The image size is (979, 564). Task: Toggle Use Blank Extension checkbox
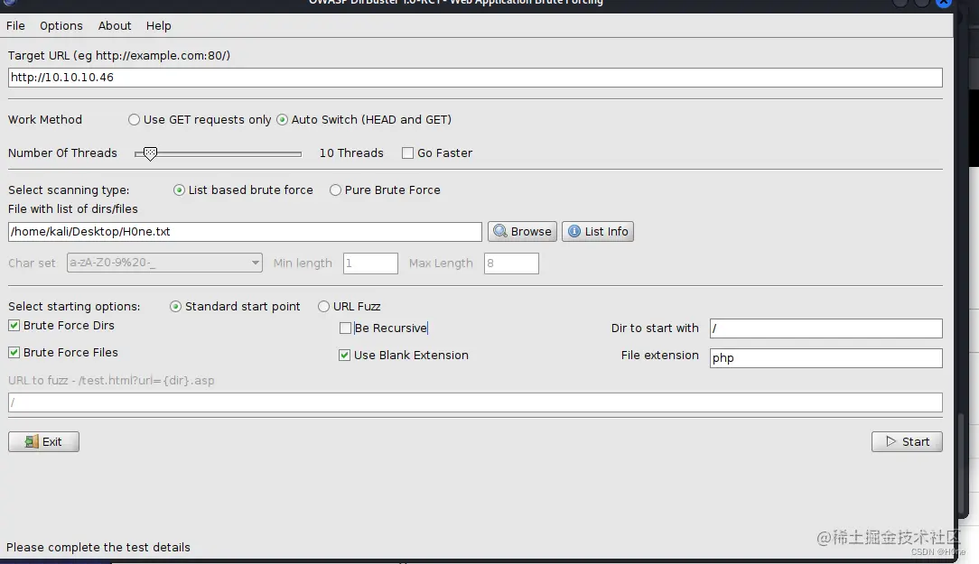pos(344,355)
